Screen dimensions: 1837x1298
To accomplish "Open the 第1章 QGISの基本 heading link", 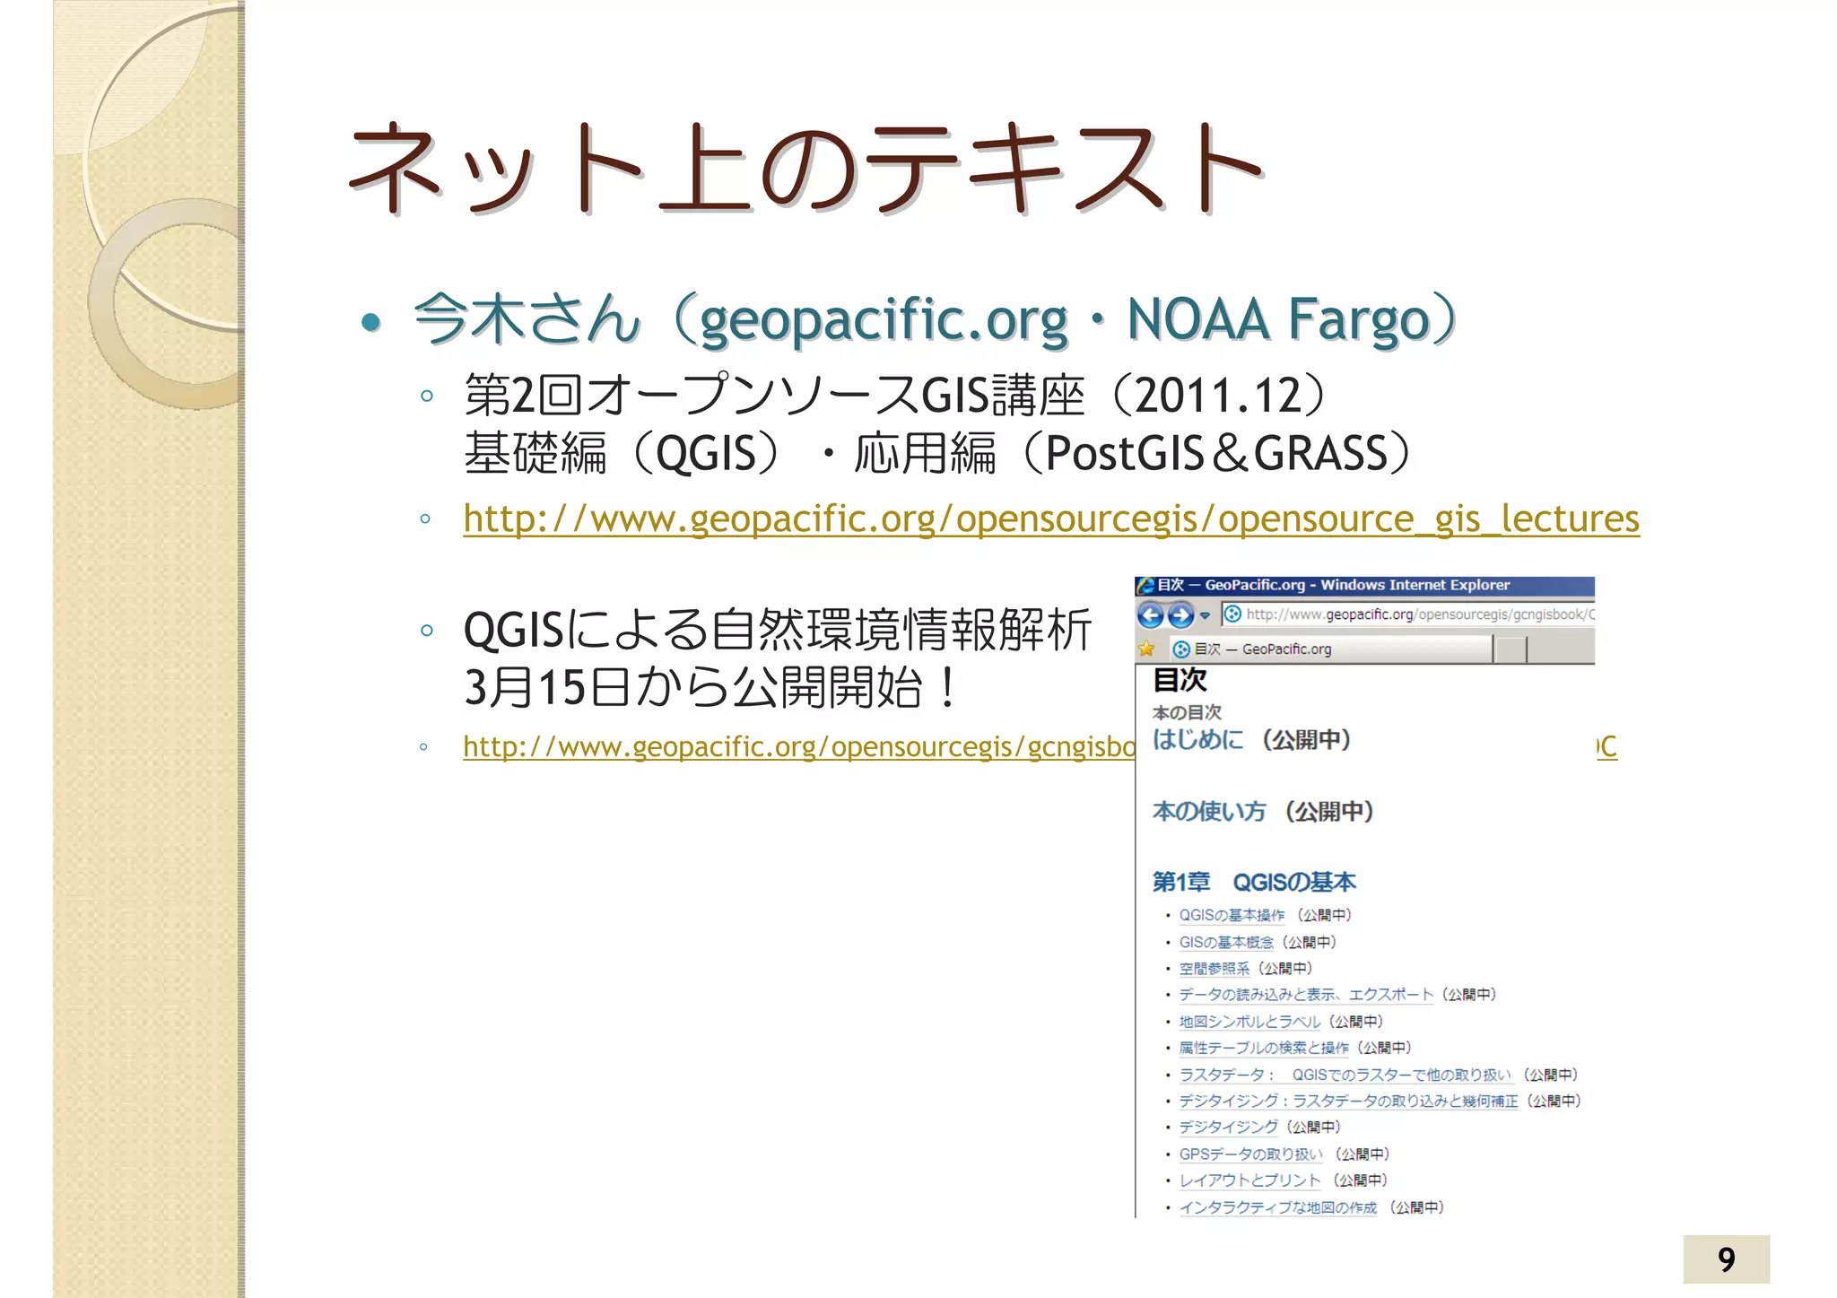I will [x=1254, y=883].
